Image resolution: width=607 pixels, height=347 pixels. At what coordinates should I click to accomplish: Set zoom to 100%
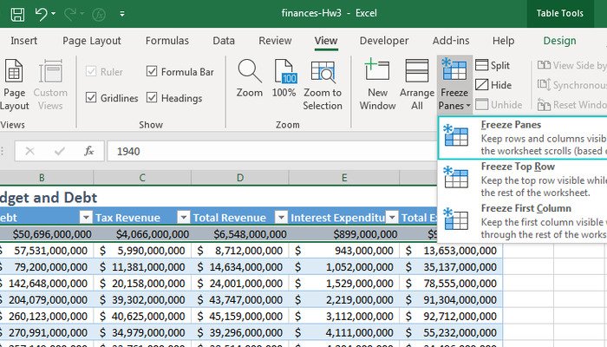[284, 78]
